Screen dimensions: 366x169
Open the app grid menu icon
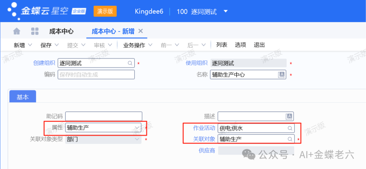[x=35, y=31]
